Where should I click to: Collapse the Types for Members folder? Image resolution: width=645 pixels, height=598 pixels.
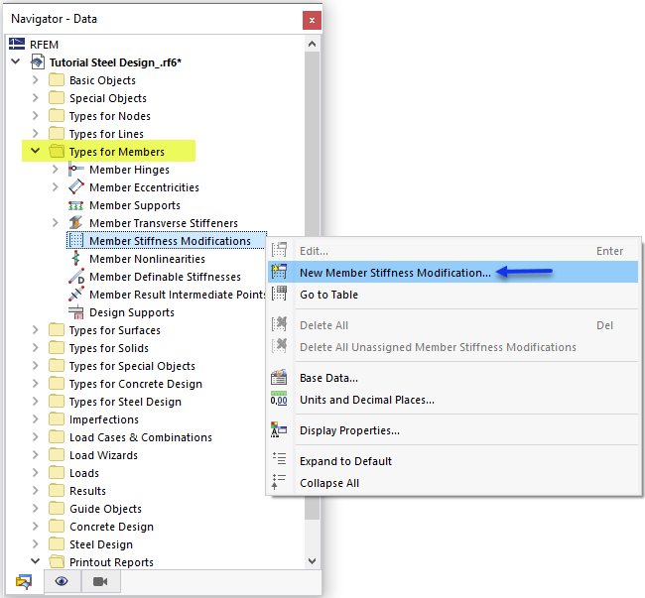[36, 151]
